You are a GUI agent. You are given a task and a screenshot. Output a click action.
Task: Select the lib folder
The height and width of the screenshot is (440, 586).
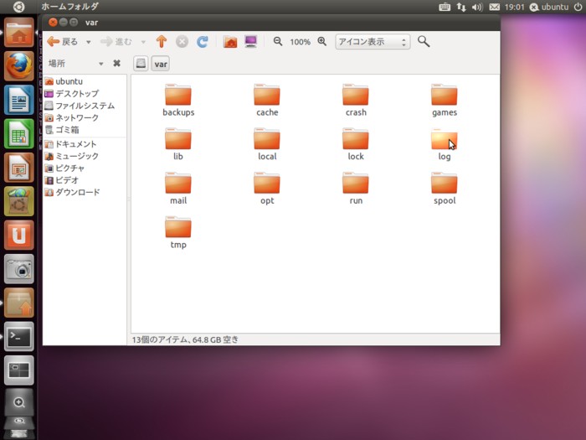click(178, 143)
